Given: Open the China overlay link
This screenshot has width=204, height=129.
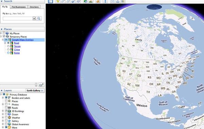Looking at the screenshot, I should point(17,49).
